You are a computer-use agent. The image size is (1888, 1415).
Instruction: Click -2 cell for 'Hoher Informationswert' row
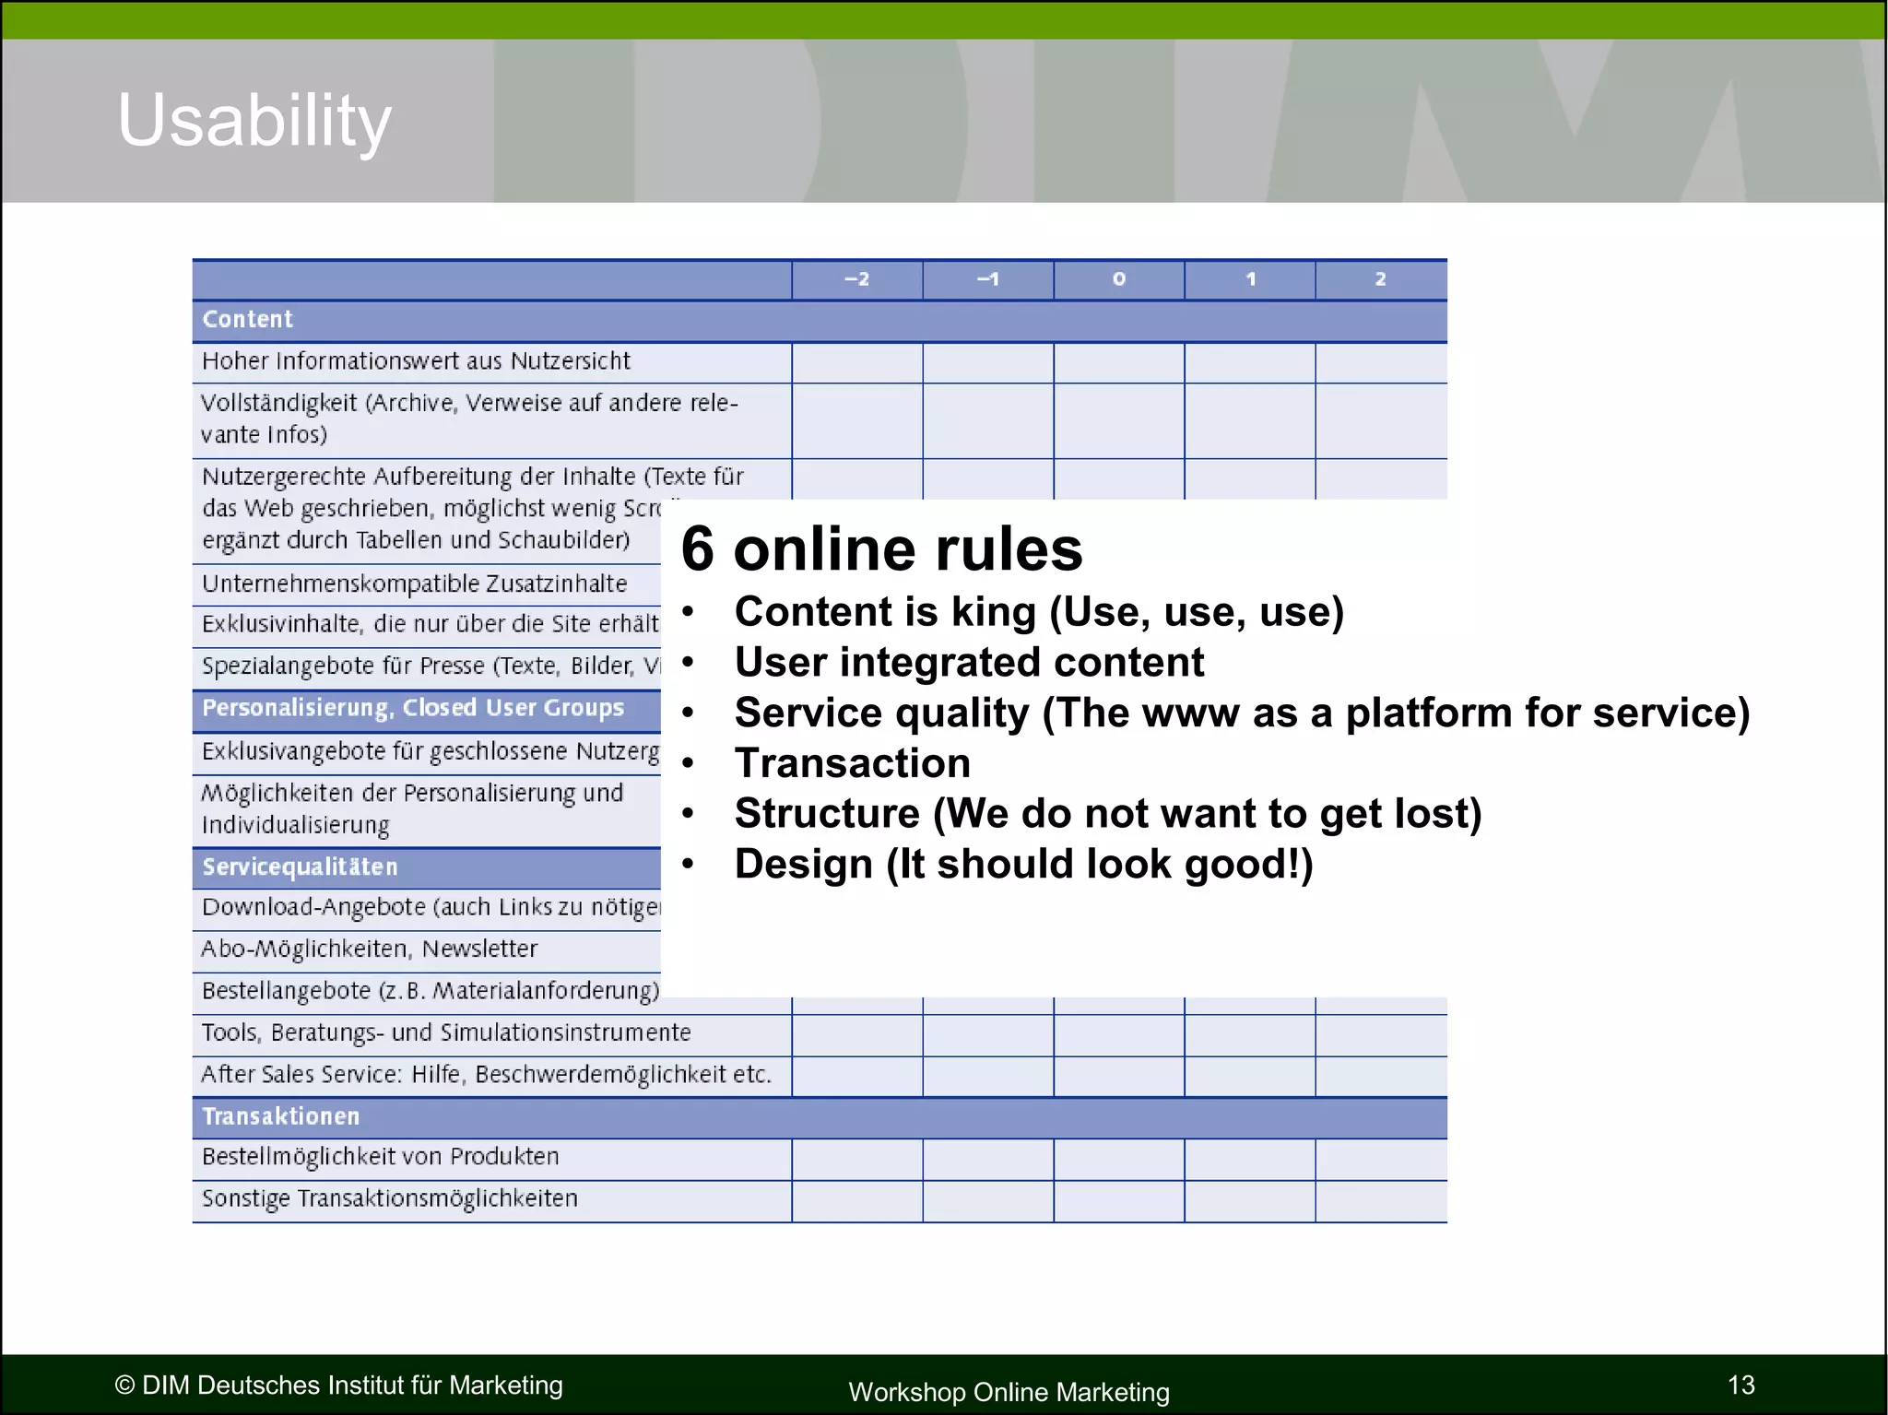tap(856, 362)
